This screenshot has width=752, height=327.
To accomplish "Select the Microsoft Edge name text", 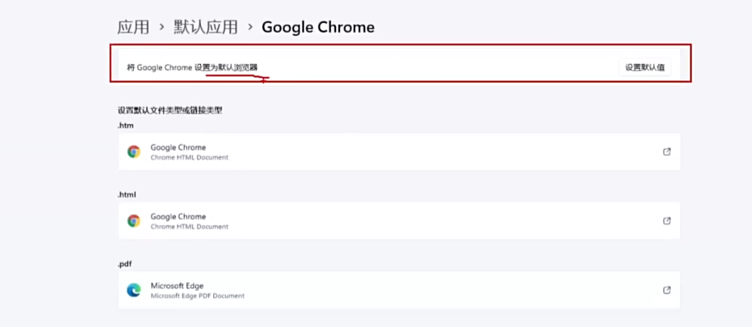I will click(x=177, y=286).
